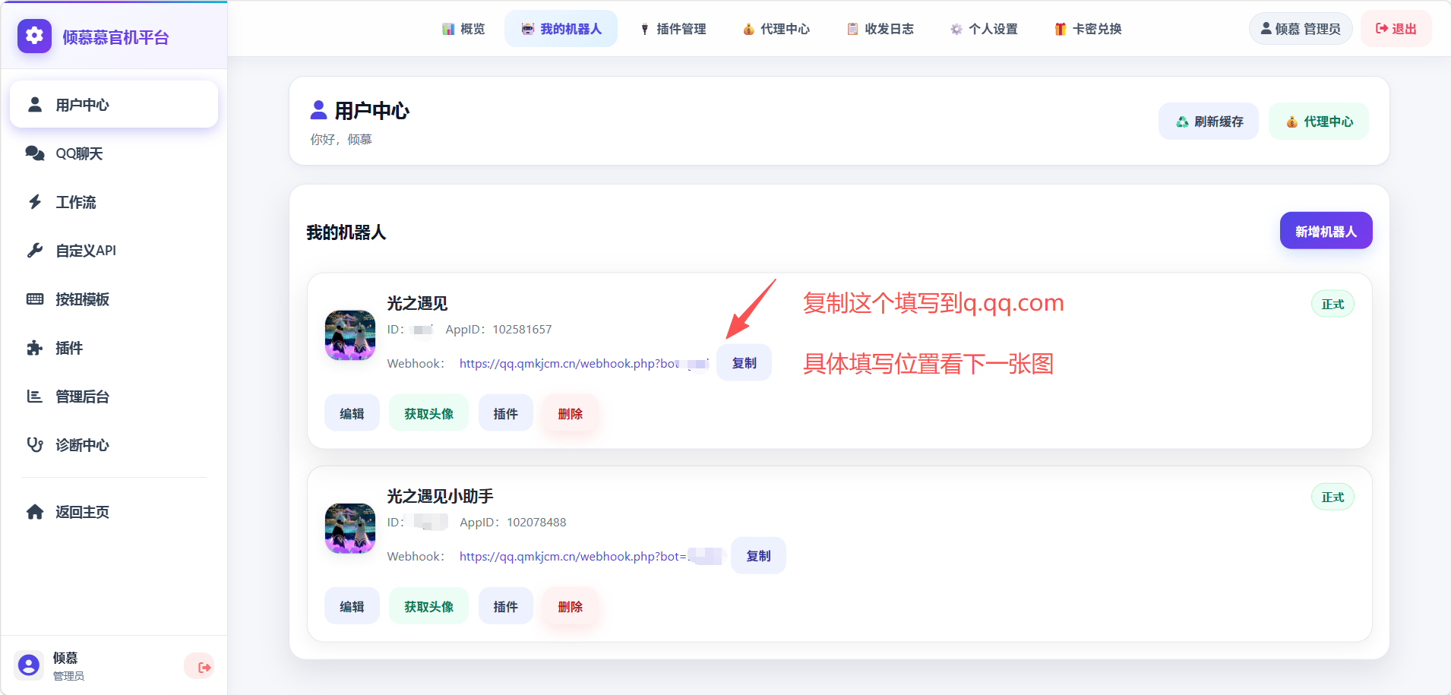Click AppID 102581657 text
The width and height of the screenshot is (1451, 695).
(x=498, y=330)
